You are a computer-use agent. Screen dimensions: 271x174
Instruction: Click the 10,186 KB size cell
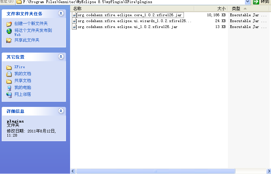217,15
